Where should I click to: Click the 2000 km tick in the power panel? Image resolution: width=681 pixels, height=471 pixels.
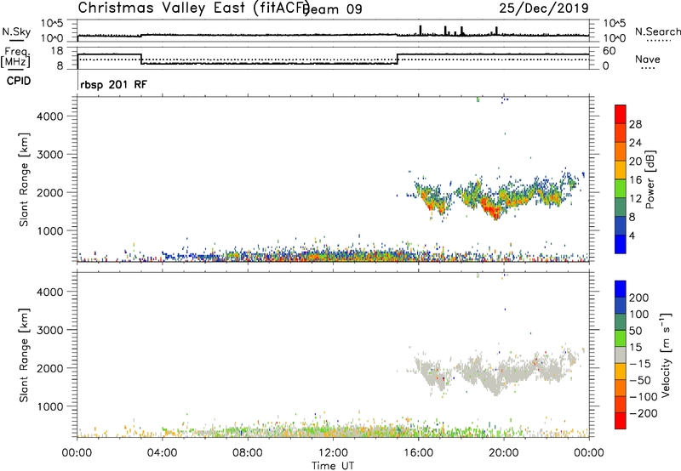(x=50, y=193)
